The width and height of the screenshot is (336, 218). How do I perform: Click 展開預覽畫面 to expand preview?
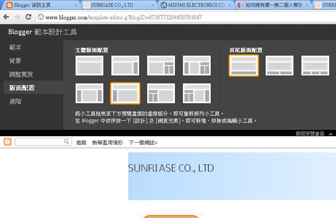310,134
